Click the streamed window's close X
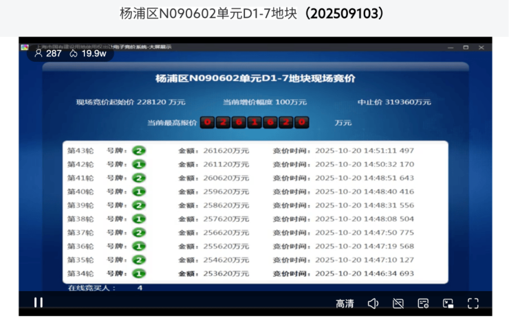The image size is (509, 320). pos(481,47)
